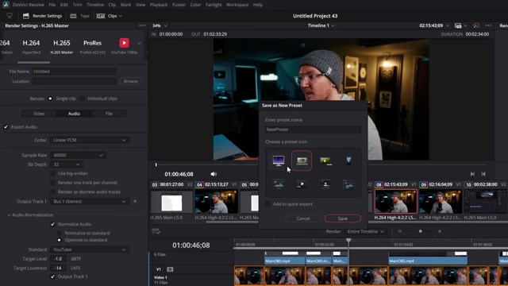Choose the green play-screen preset icon
The image size is (508, 286).
pyautogui.click(x=325, y=160)
